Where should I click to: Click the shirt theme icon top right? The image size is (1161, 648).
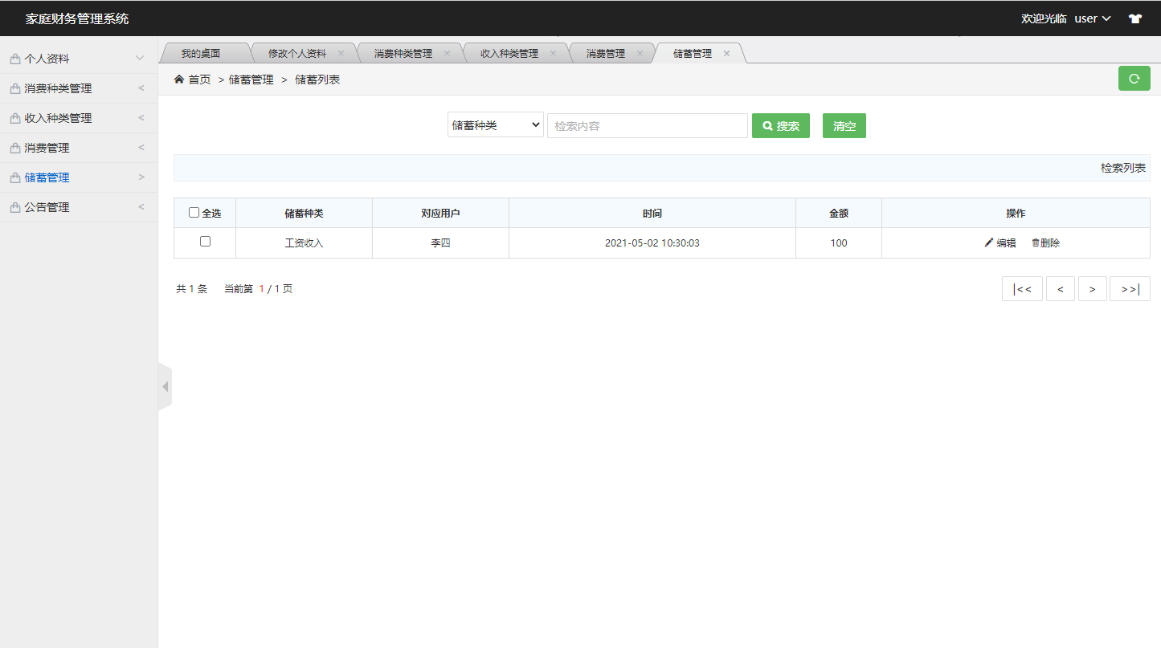[1134, 18]
